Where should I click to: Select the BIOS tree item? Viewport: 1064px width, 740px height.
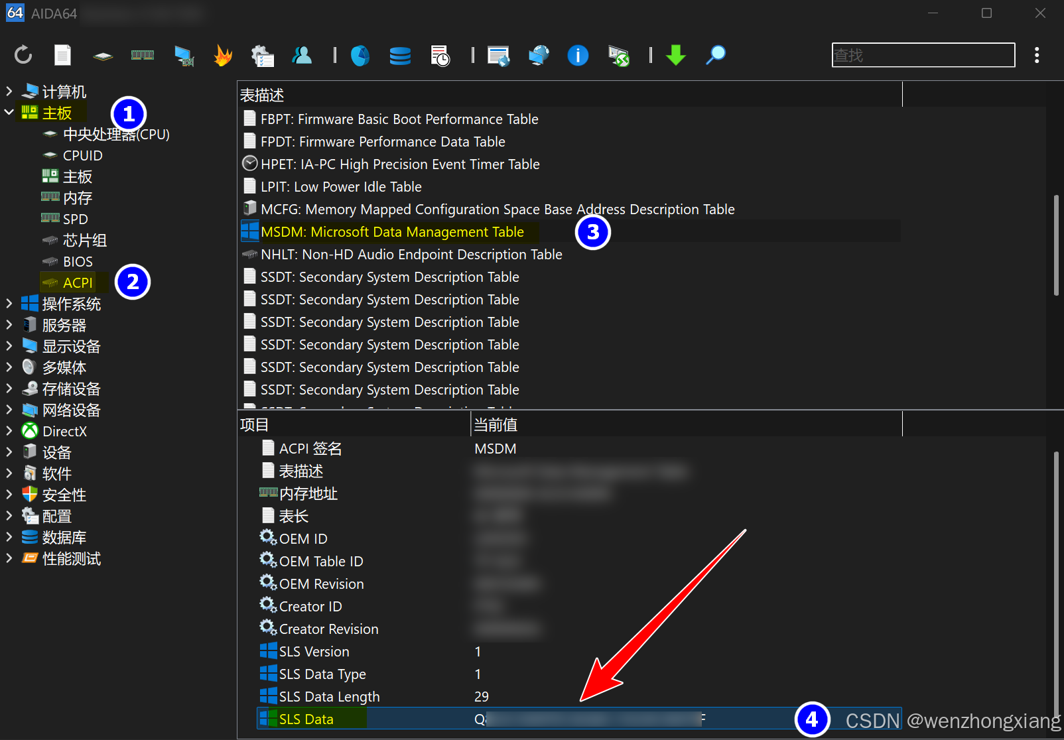[x=78, y=261]
